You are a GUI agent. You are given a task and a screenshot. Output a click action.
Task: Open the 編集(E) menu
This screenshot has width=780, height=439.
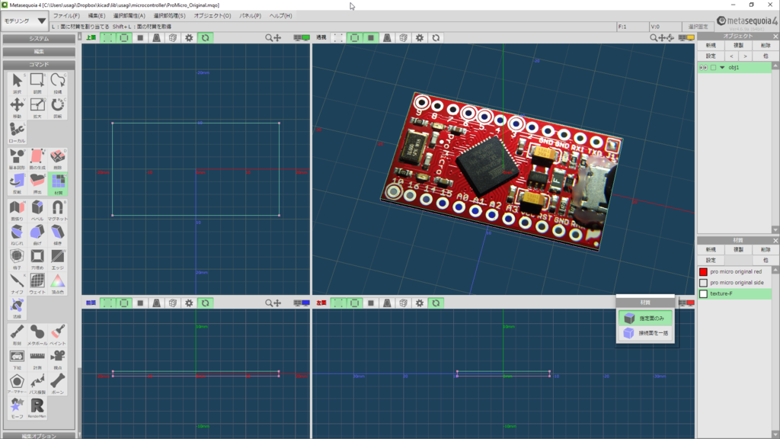(97, 15)
